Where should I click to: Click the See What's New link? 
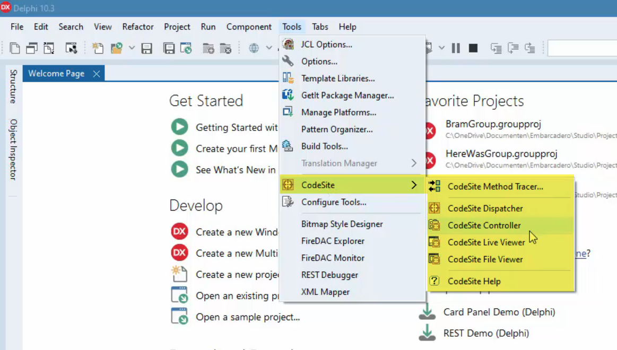(x=236, y=170)
